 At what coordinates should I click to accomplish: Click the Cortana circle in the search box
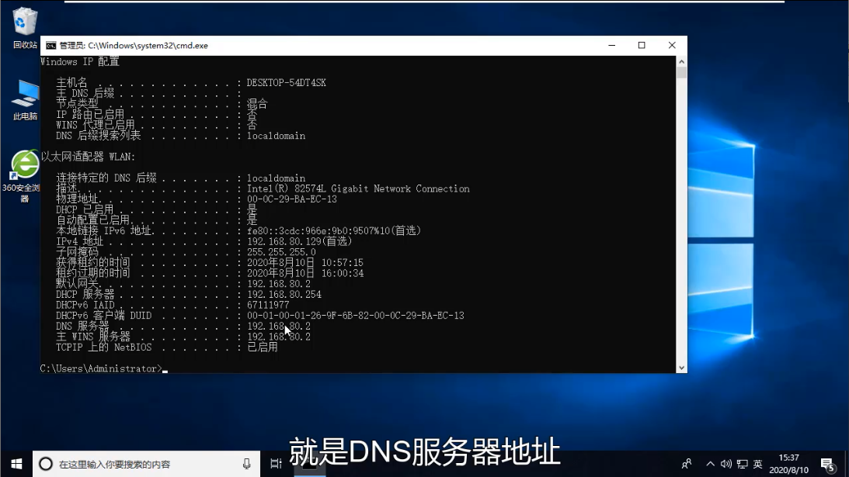coord(46,464)
